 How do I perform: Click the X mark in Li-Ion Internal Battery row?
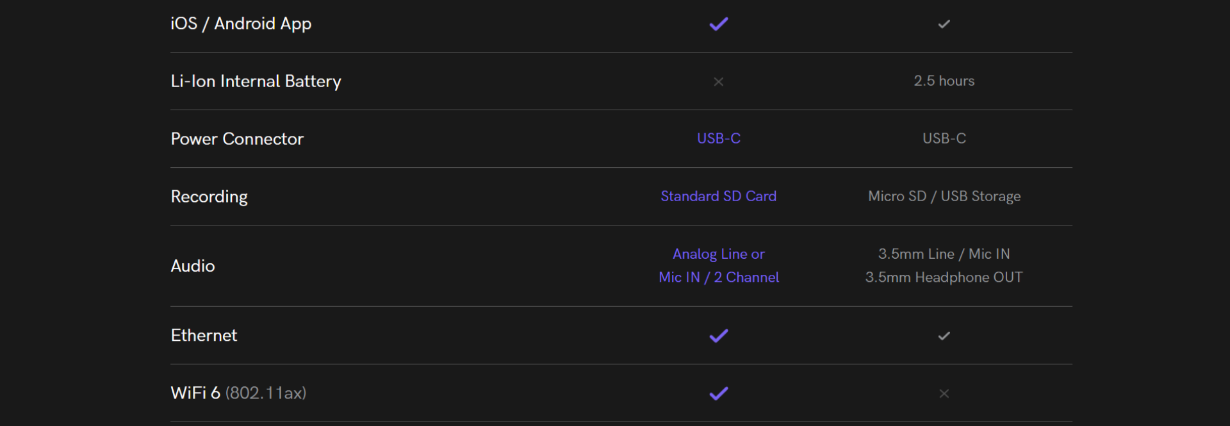pyautogui.click(x=719, y=81)
